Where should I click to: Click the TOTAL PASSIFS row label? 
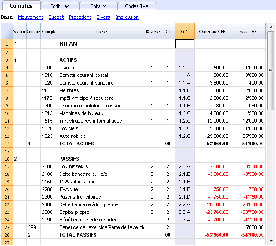78,235
